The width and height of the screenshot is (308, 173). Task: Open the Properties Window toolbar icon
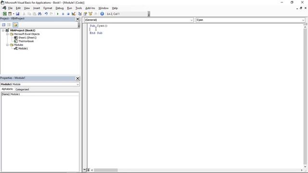point(85,14)
